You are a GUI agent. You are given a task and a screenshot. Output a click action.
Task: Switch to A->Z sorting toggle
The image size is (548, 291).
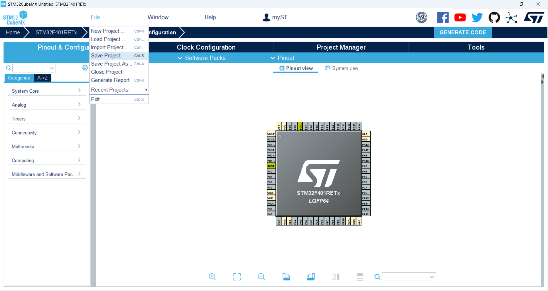point(42,78)
